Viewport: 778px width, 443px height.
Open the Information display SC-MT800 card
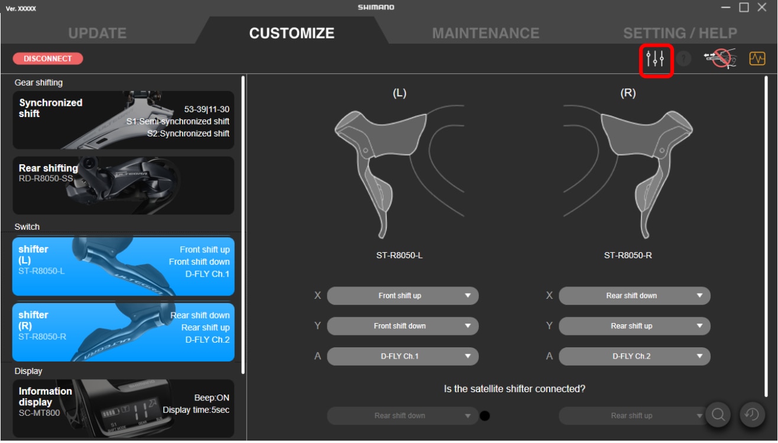123,408
